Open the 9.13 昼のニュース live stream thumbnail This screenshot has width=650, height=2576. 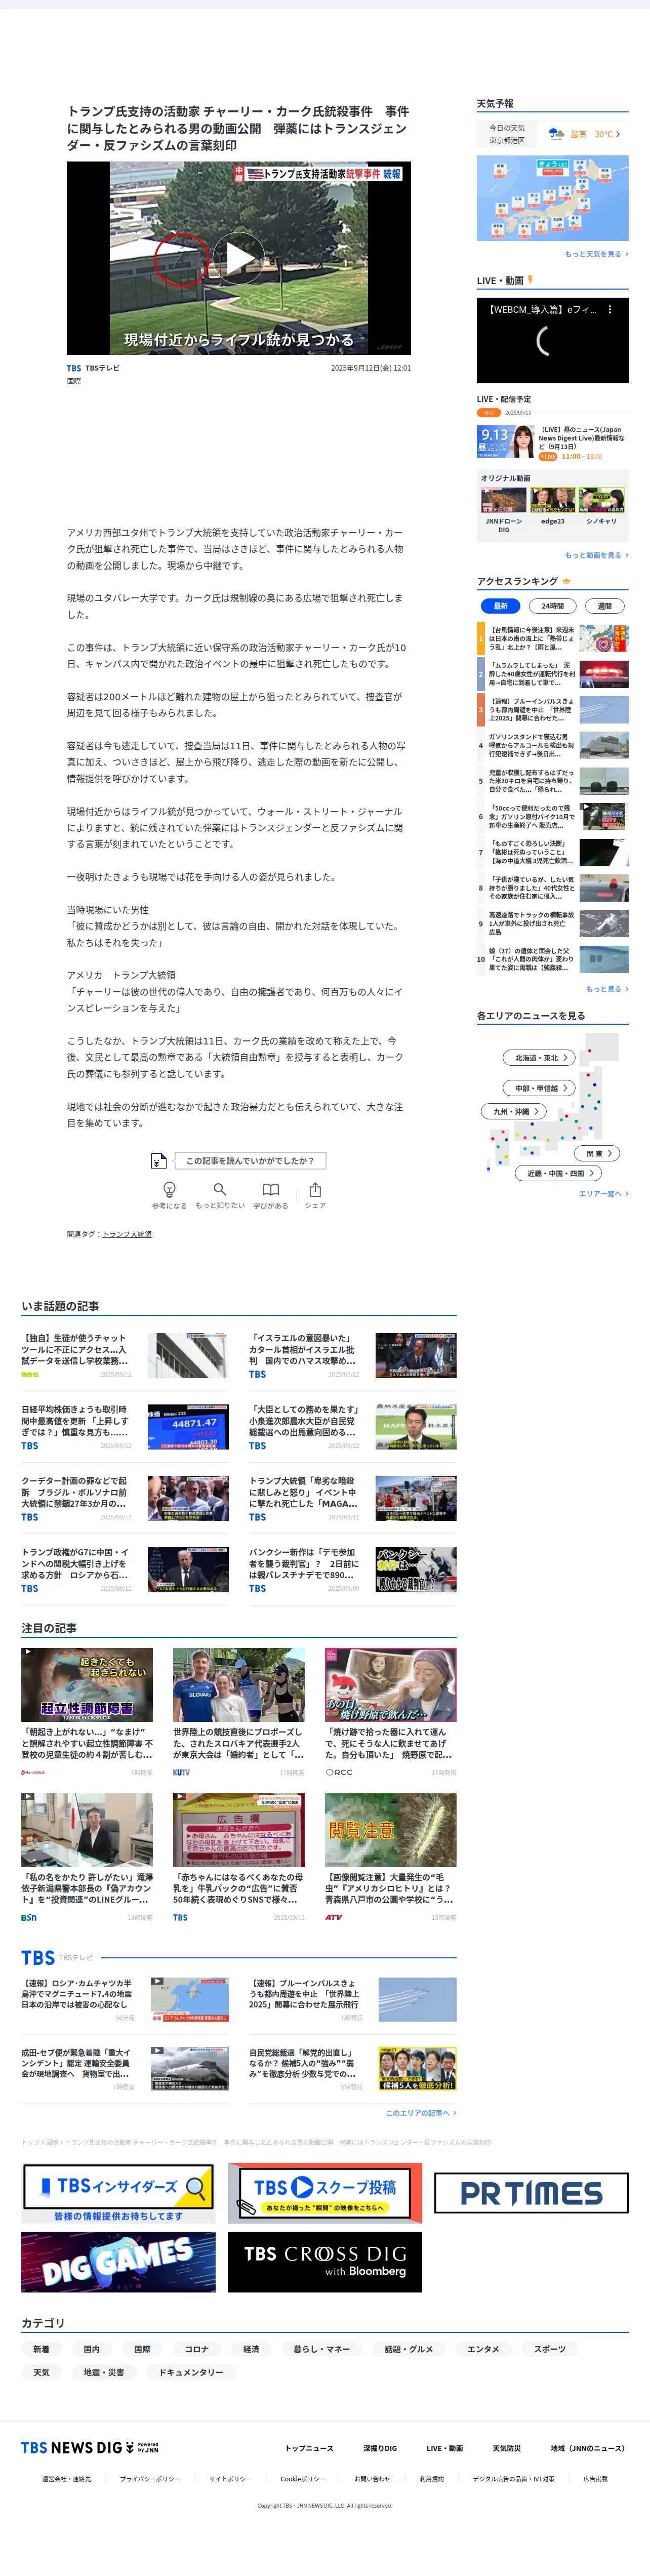pyautogui.click(x=505, y=442)
